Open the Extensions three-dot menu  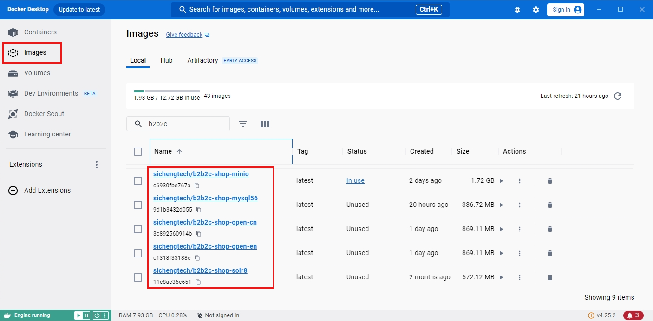(x=97, y=165)
